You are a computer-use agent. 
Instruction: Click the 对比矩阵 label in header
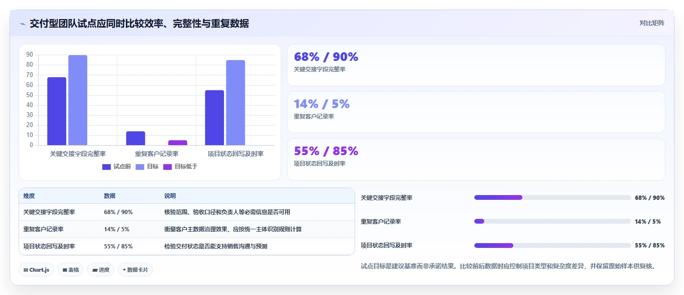point(652,23)
